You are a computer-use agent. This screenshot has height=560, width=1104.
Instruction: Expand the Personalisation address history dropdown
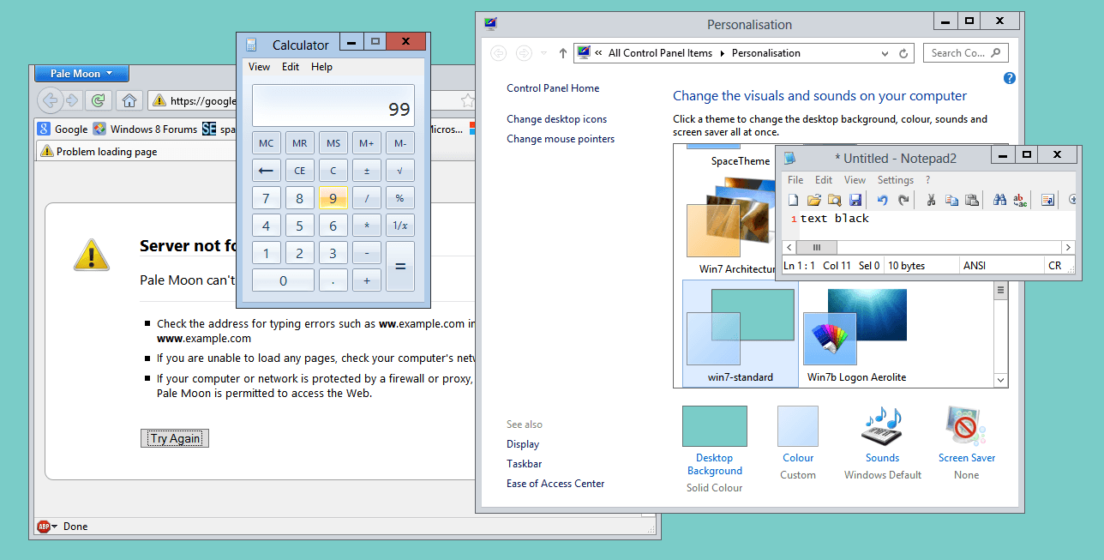885,53
